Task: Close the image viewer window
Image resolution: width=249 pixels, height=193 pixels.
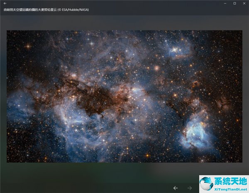Action: [x=244, y=3]
